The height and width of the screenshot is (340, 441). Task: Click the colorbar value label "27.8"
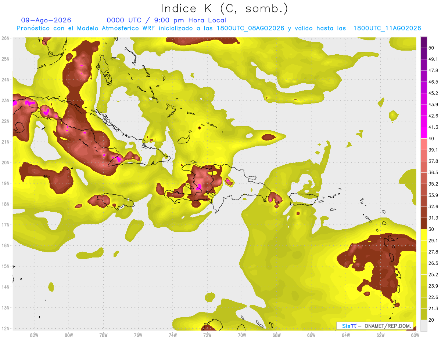[433, 252]
